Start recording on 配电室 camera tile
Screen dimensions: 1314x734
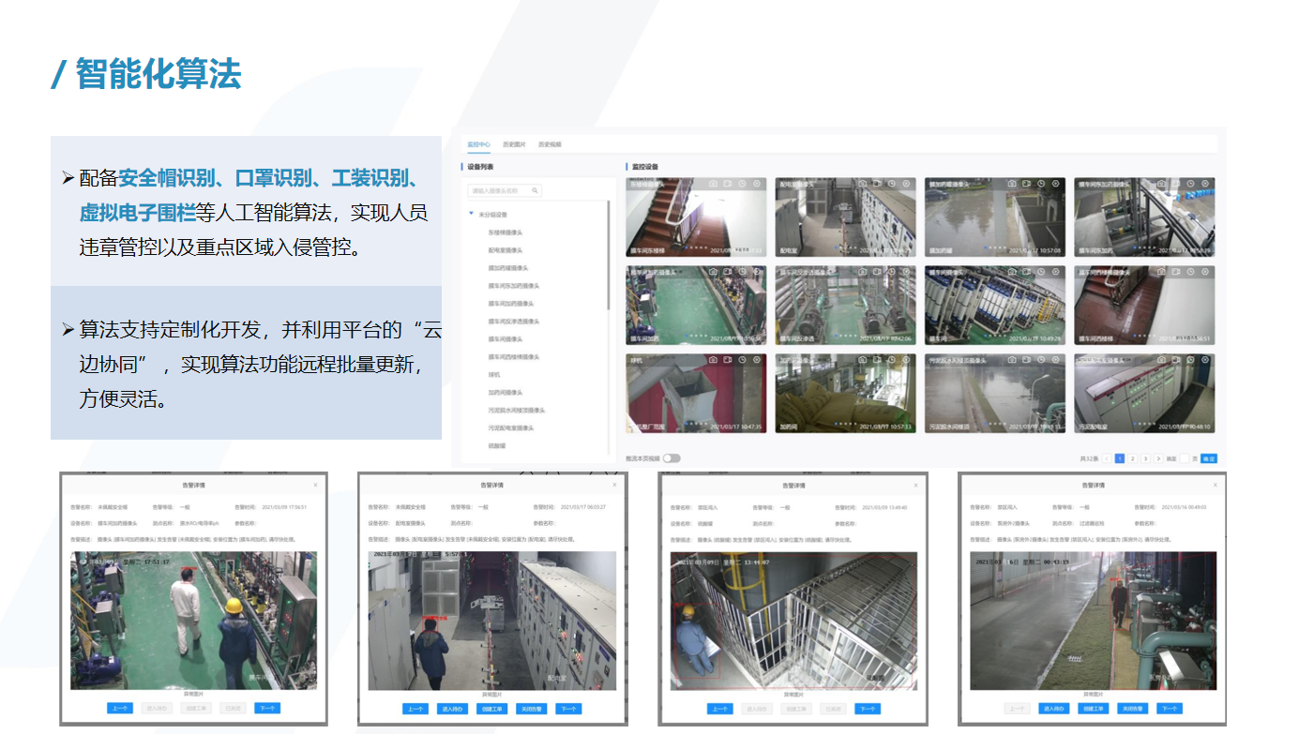pyautogui.click(x=877, y=184)
